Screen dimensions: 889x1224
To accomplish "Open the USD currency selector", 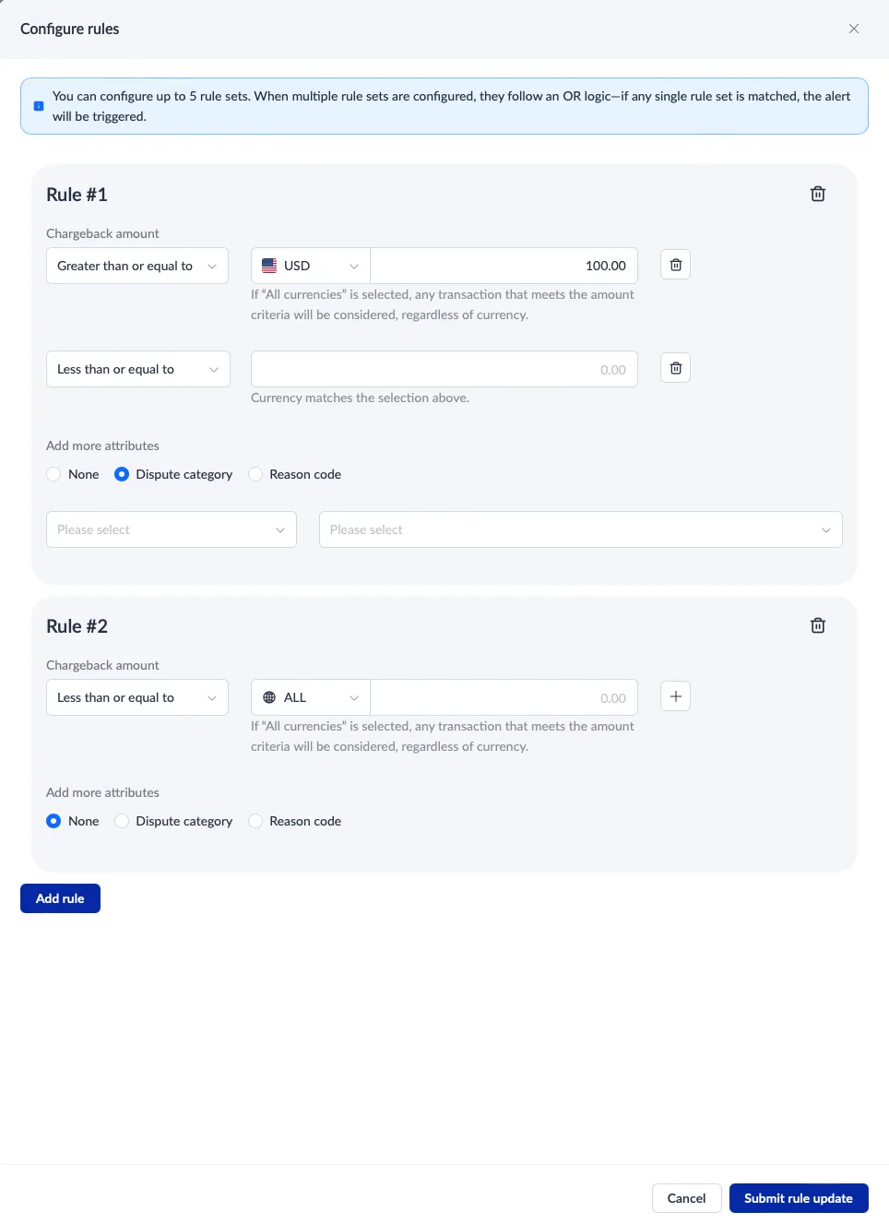I will pos(310,266).
